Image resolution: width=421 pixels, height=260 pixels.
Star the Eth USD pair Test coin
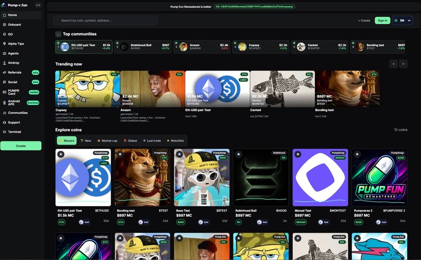61,155
